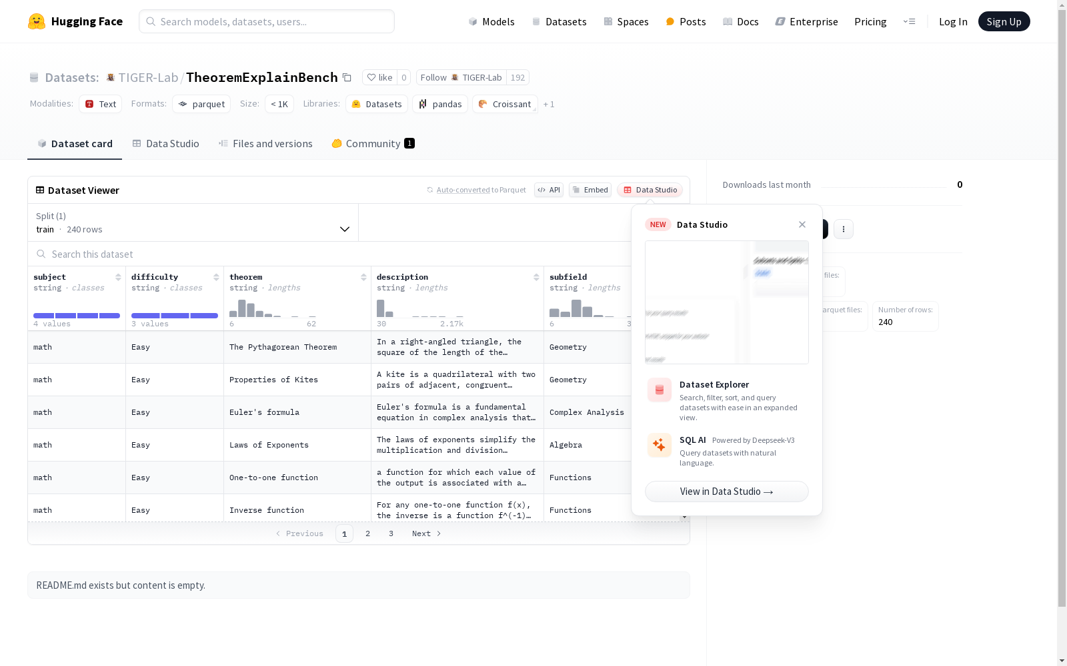This screenshot has height=666, width=1067.
Task: Go to Posts
Action: (x=686, y=21)
